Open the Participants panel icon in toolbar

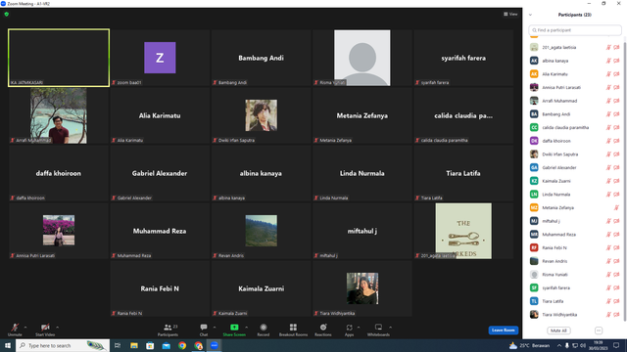click(x=168, y=328)
